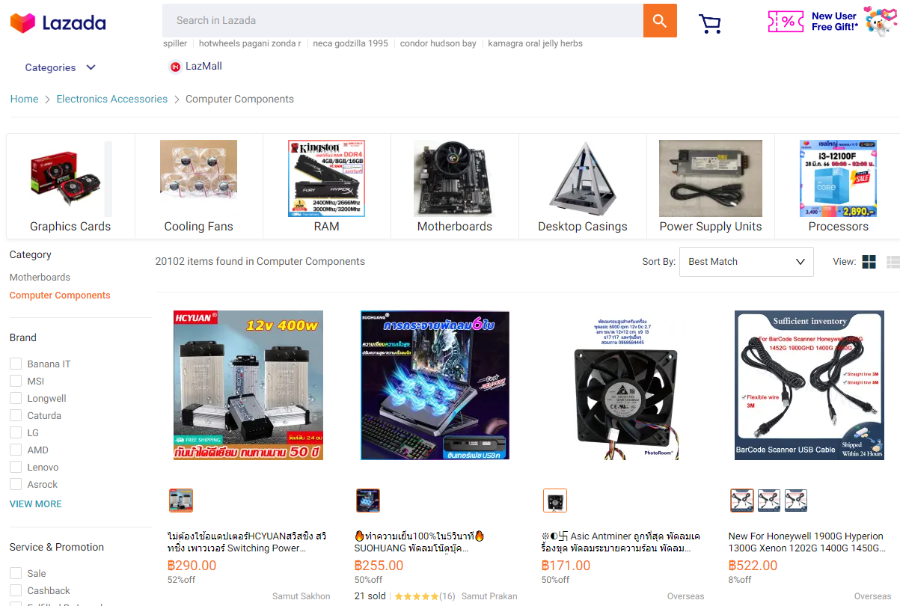Click the Lazada logo

[x=58, y=22]
